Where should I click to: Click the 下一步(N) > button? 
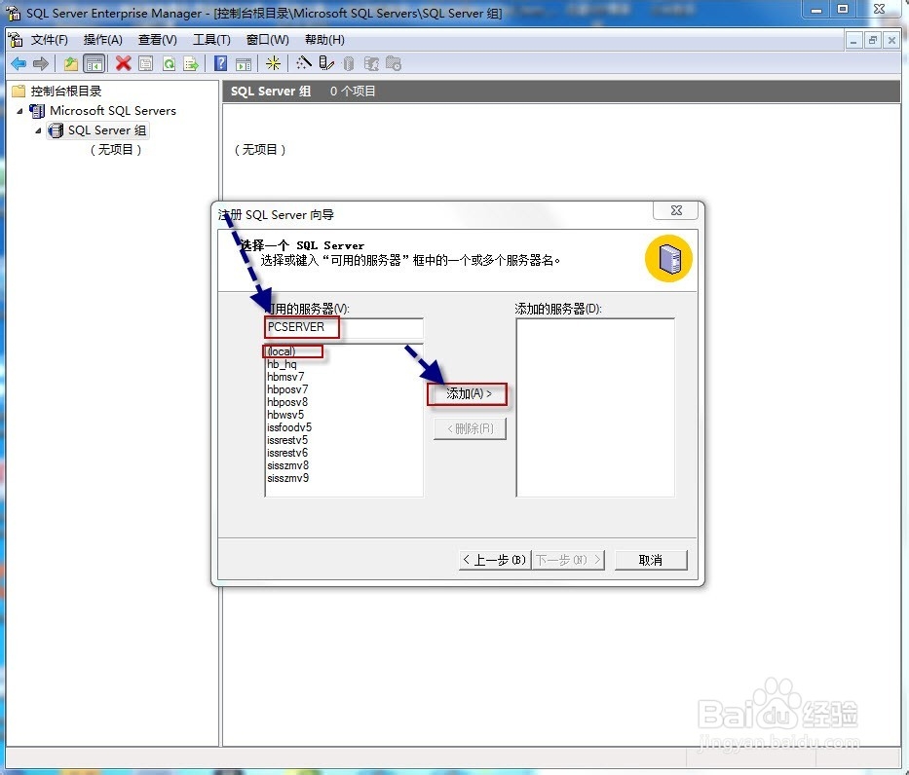[568, 560]
